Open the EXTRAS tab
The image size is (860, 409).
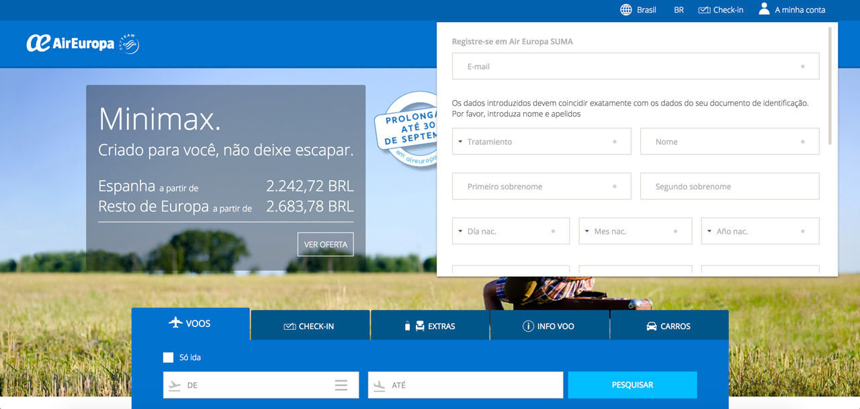[x=430, y=326]
